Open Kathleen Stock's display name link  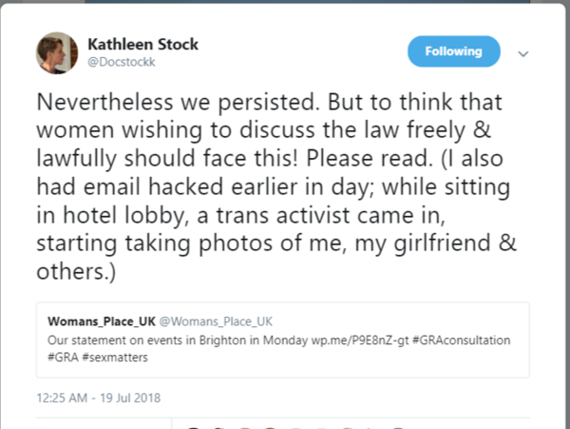coord(142,44)
